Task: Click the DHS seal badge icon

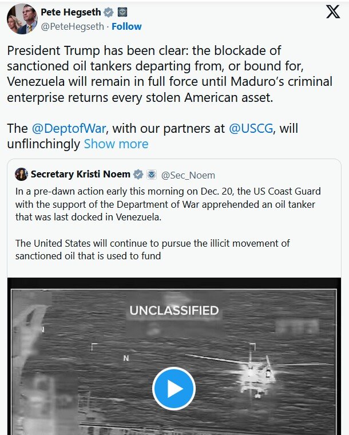Action: [151, 175]
